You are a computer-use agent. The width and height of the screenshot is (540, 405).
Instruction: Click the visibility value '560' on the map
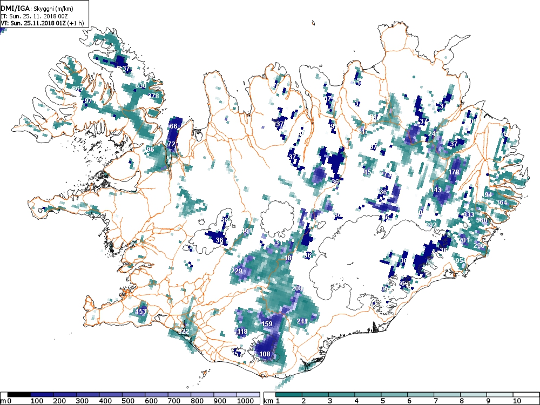tap(482, 220)
